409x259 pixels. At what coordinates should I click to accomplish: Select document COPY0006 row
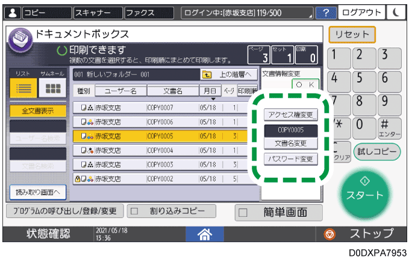point(160,122)
